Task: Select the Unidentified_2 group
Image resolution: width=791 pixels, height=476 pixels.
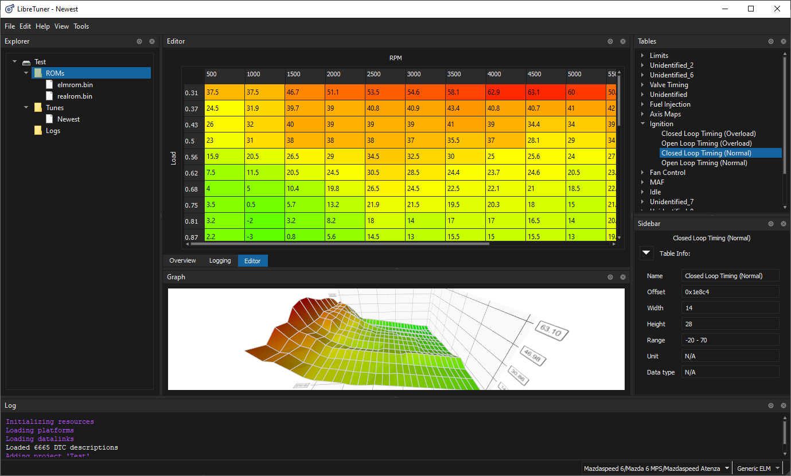Action: (x=671, y=65)
